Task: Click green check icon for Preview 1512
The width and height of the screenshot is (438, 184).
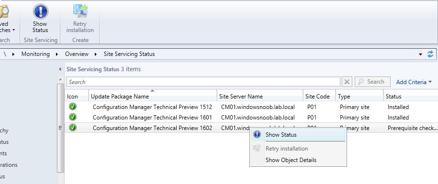Action: pos(73,107)
